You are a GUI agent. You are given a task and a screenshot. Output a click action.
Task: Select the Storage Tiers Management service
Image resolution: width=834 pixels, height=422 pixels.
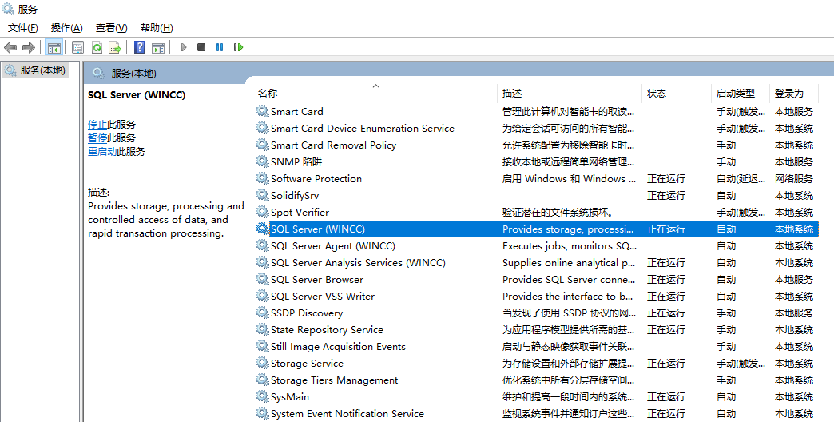click(x=537, y=380)
